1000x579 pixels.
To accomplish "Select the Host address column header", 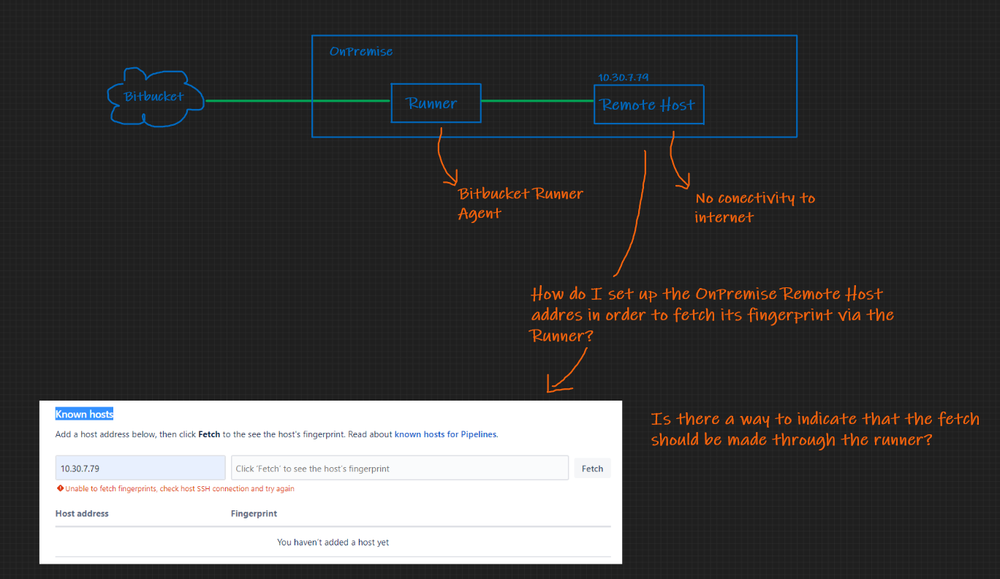I will 81,513.
